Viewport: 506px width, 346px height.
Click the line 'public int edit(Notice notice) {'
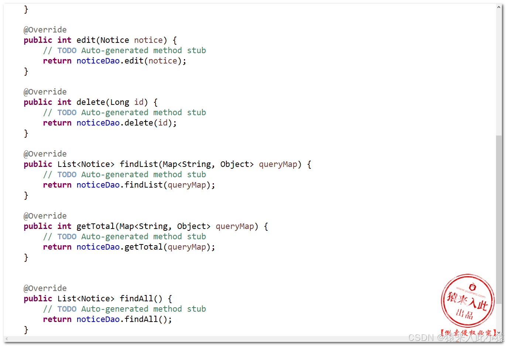click(x=100, y=40)
